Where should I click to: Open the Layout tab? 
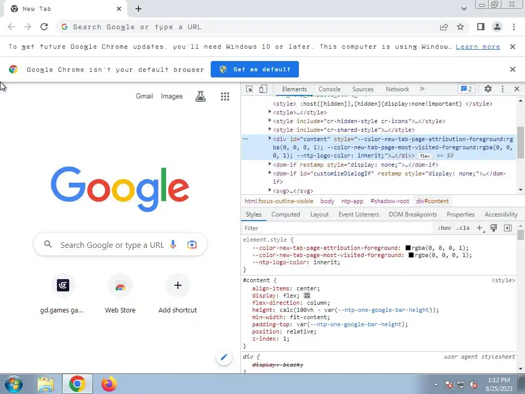[x=319, y=214]
